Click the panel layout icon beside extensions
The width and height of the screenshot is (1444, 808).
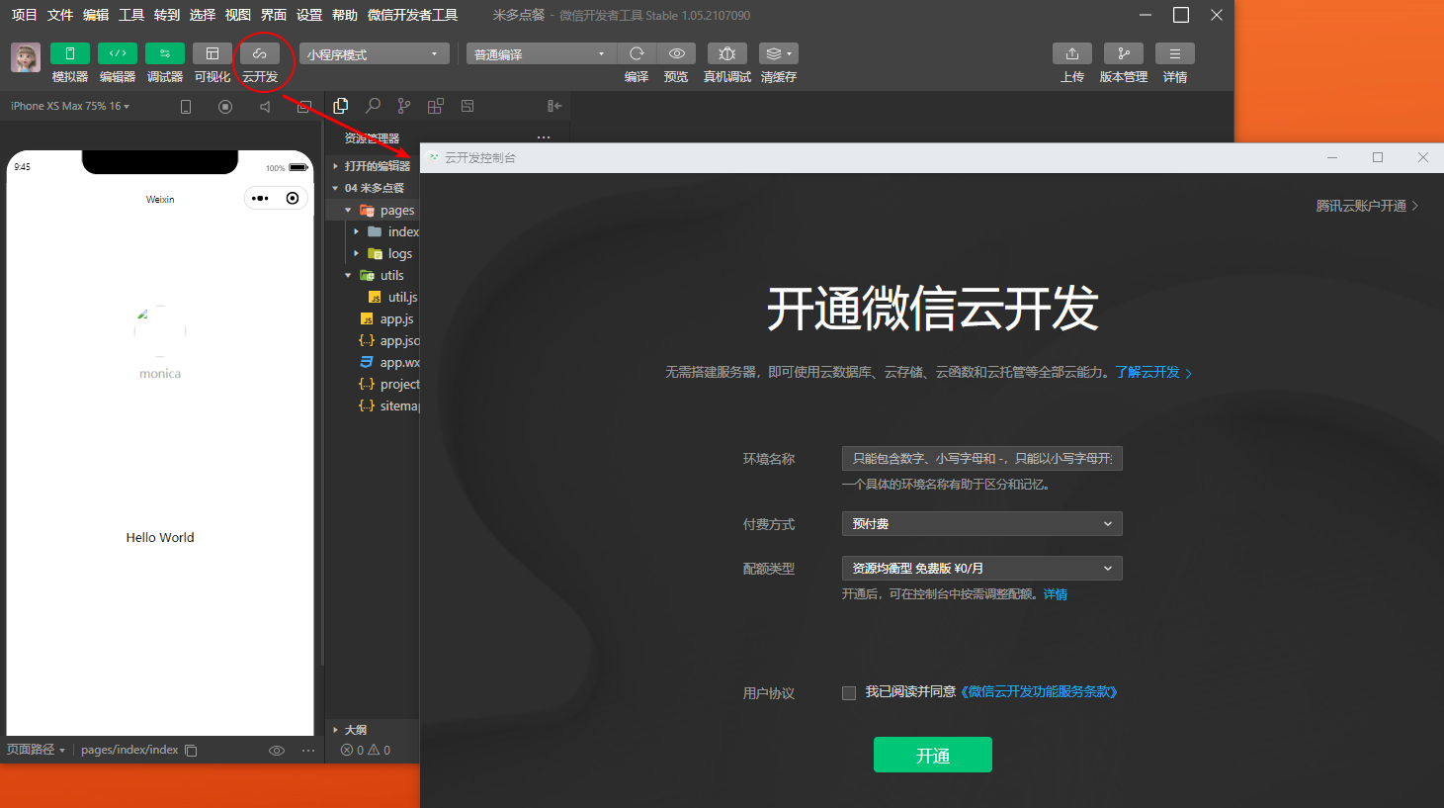pos(467,106)
